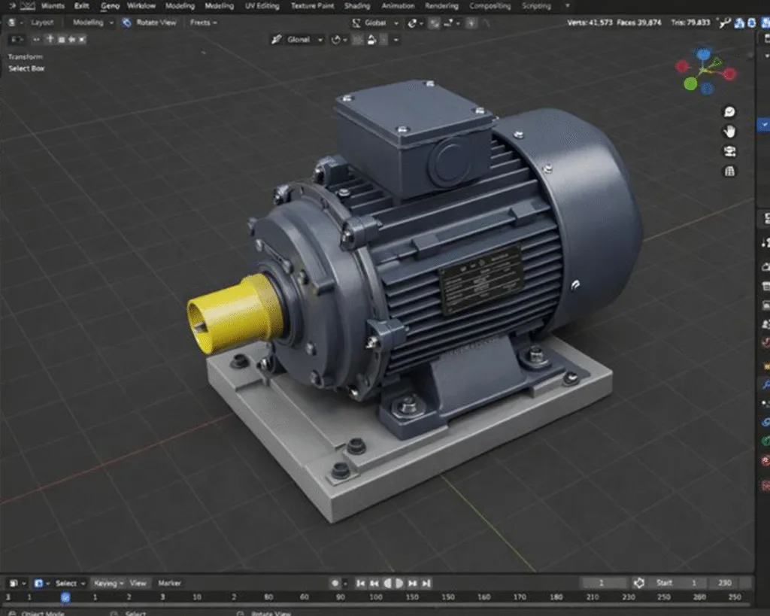Click the zoom view magnifier icon

[x=729, y=112]
